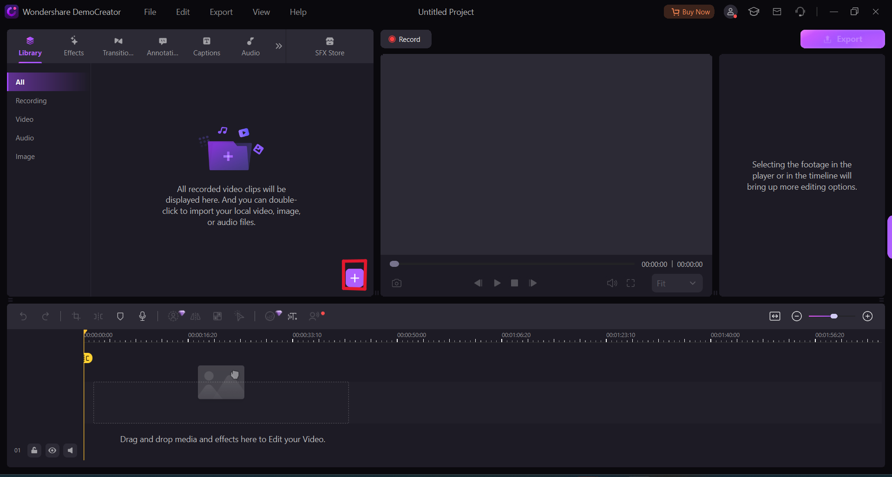Open the Transitions tab
The image size is (892, 477).
pyautogui.click(x=118, y=46)
